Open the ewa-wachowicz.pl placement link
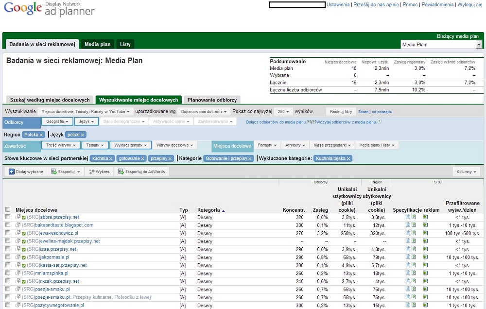The width and height of the screenshot is (486, 309). [x=59, y=233]
